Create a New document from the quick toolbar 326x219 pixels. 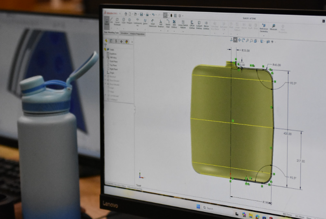[130, 14]
